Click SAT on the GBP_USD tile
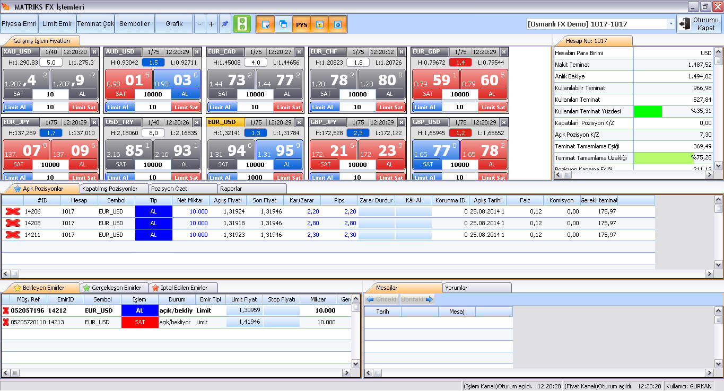The image size is (724, 391). tap(428, 164)
